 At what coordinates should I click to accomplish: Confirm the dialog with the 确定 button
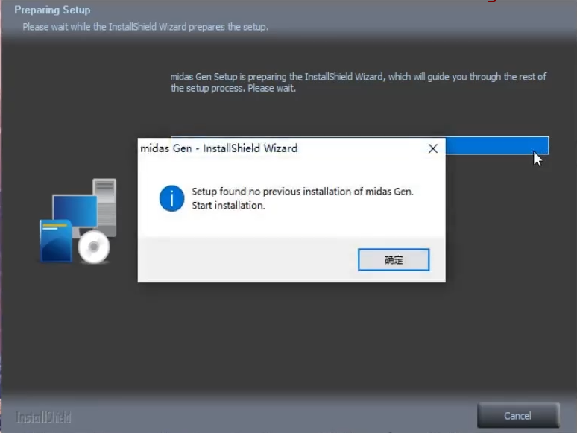394,260
